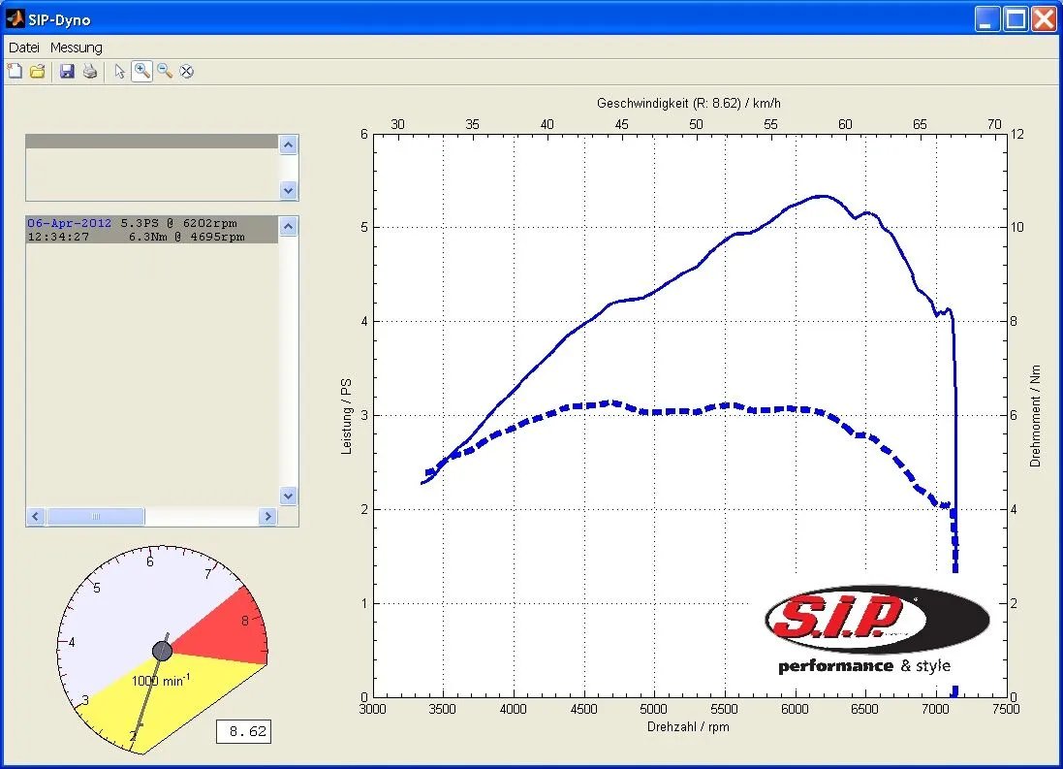Image resolution: width=1063 pixels, height=769 pixels.
Task: Click down arrow of measurement list scrollbar
Action: [x=288, y=496]
